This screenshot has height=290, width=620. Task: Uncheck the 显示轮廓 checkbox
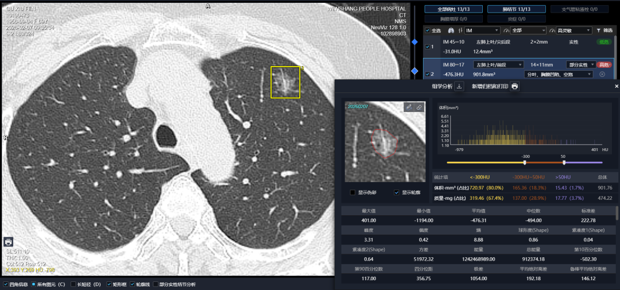[x=397, y=192]
